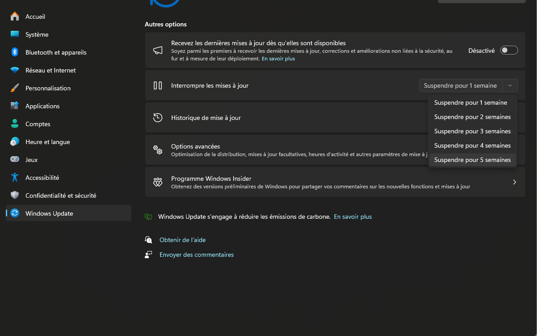Open En savoir plus link about carbon emissions
537x336 pixels.
point(353,217)
